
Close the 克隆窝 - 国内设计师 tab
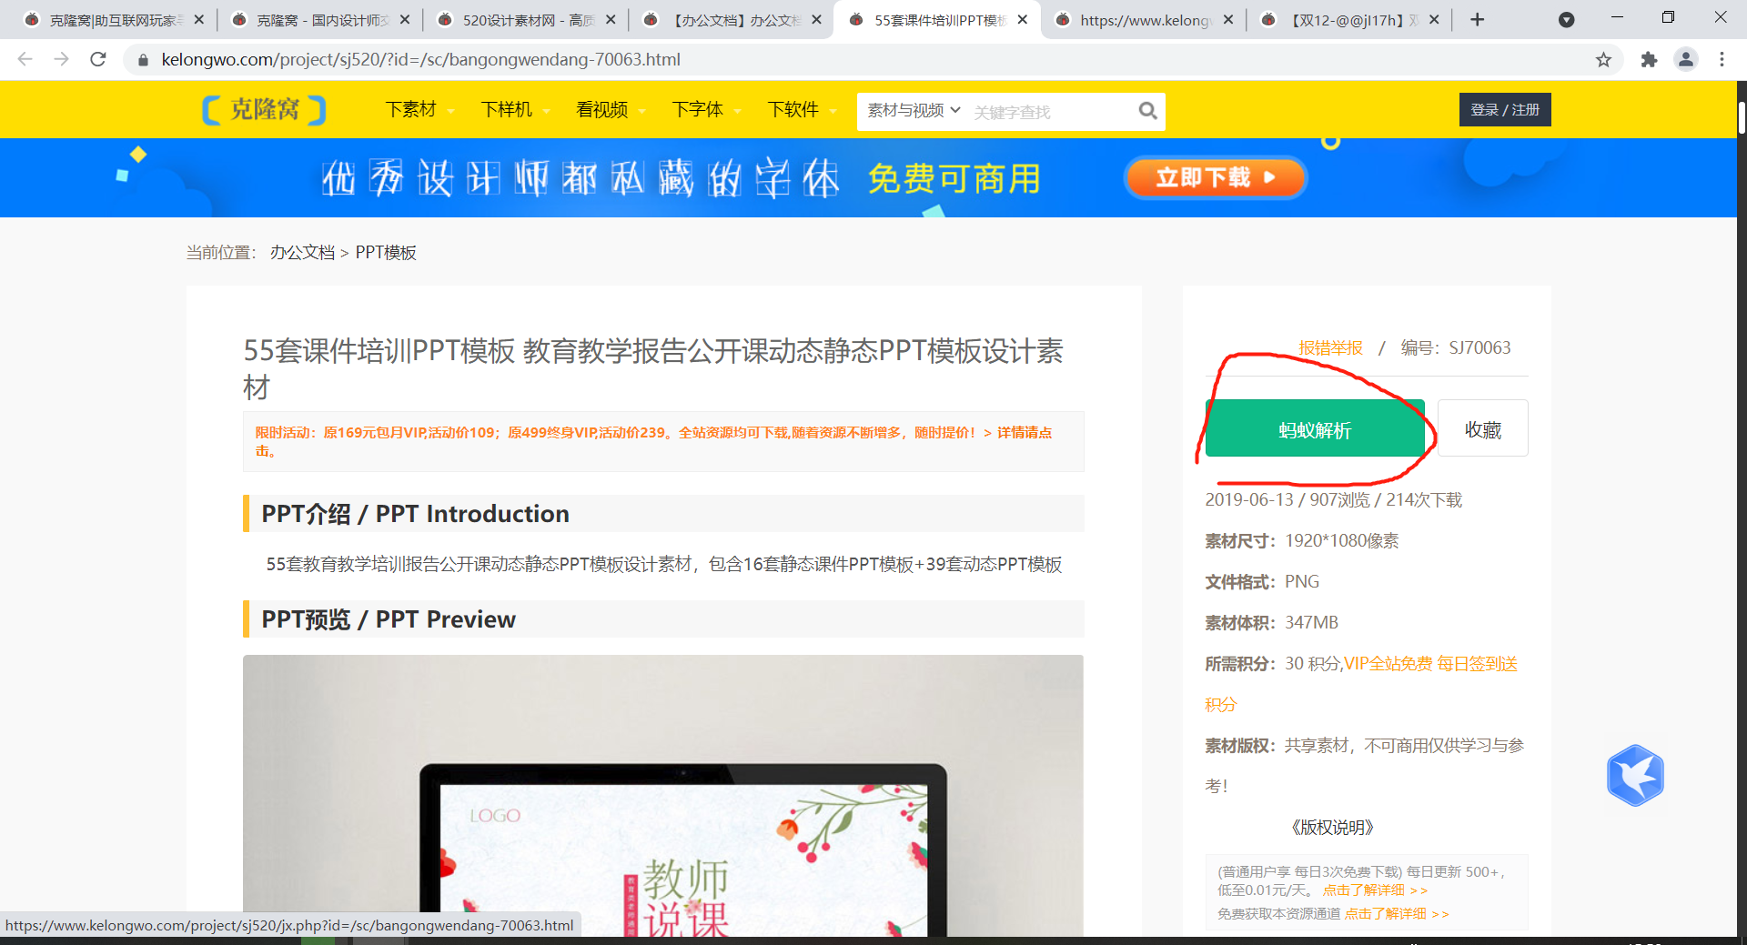[405, 19]
